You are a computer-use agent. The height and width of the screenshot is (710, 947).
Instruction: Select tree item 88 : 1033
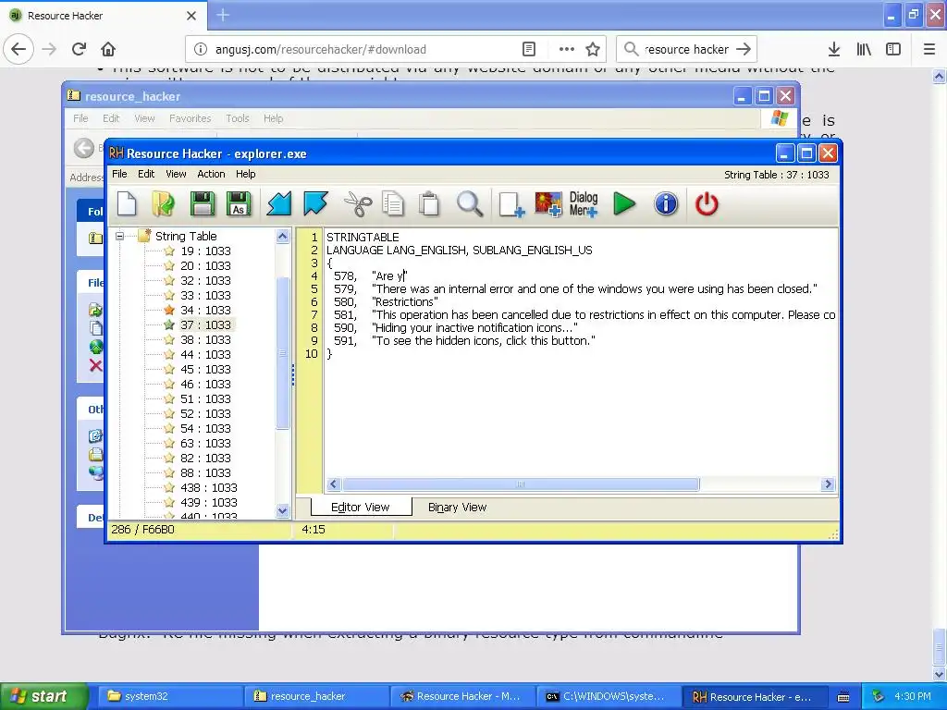(x=205, y=472)
